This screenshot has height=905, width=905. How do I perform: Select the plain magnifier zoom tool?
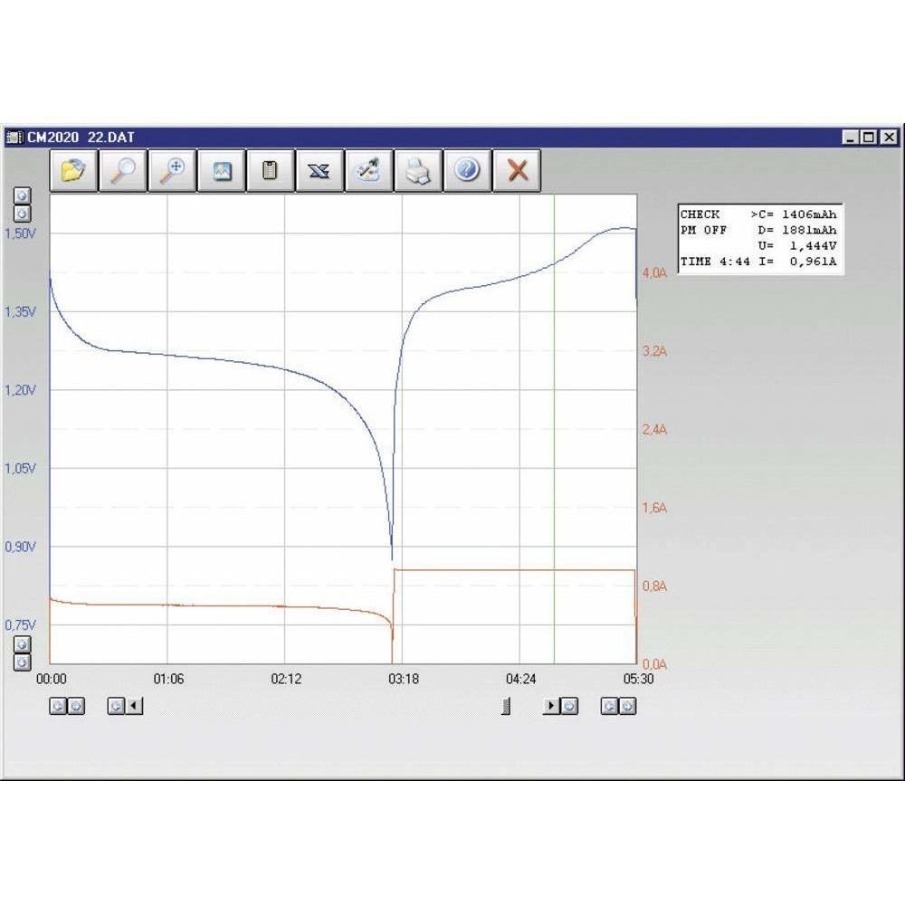pyautogui.click(x=122, y=170)
